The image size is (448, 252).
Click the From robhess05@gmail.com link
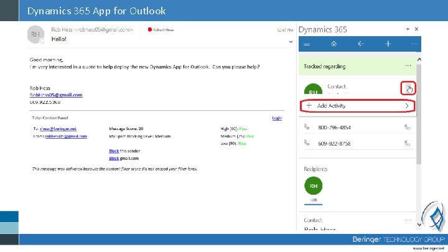tap(66, 136)
